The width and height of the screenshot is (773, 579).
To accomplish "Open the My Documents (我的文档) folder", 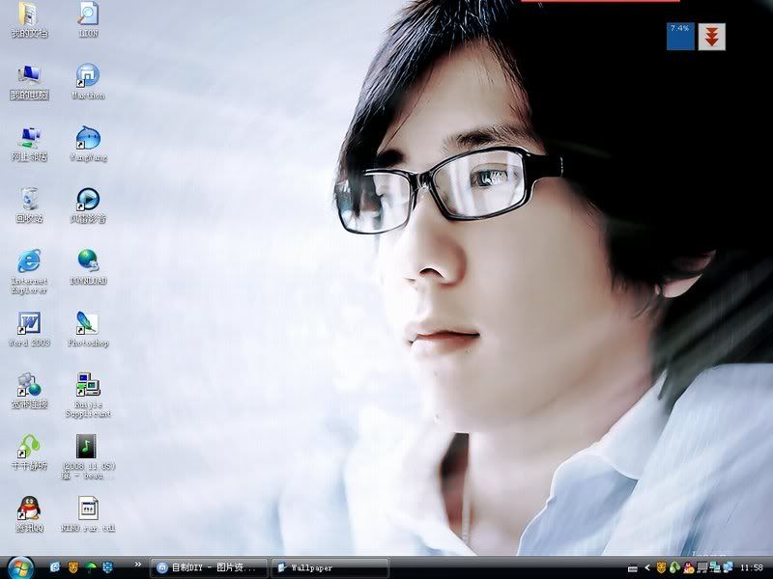I will point(29,14).
